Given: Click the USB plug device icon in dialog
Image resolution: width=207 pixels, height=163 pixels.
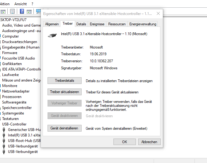Looking at the screenshot, I should 52,35.
